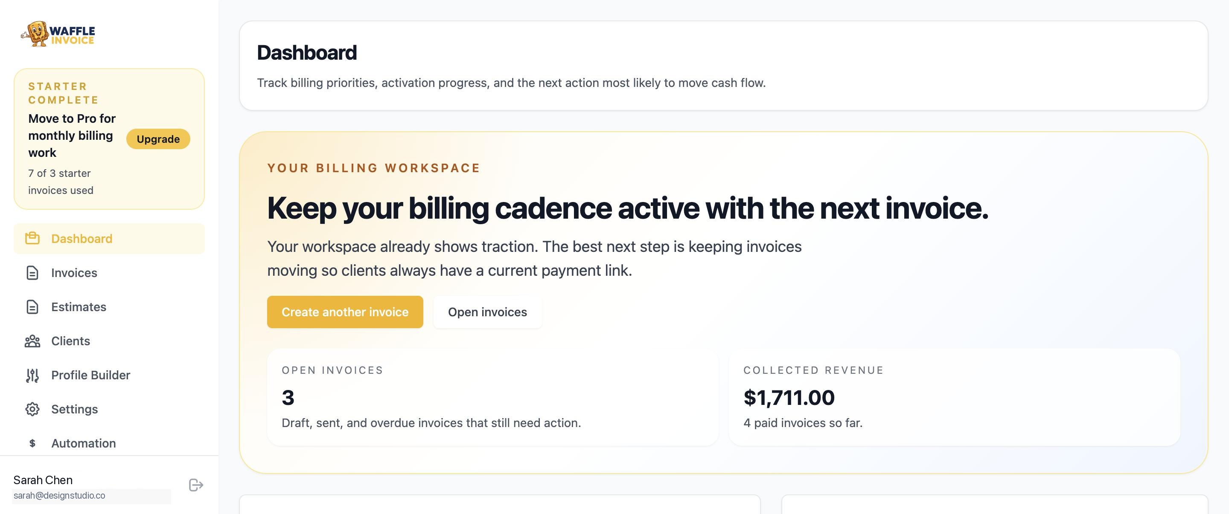This screenshot has height=514, width=1229.
Task: Click the Estimates document icon
Action: pyautogui.click(x=32, y=307)
